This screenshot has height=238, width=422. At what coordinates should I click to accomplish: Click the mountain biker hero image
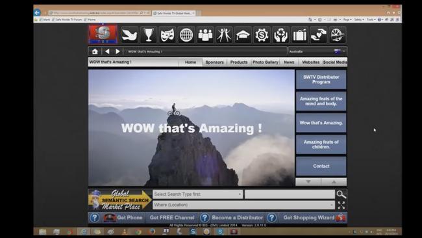[192, 127]
